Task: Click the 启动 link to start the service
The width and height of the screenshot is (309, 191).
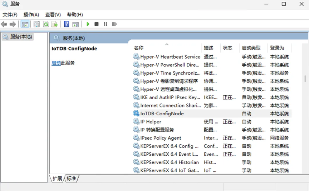Action: point(56,63)
